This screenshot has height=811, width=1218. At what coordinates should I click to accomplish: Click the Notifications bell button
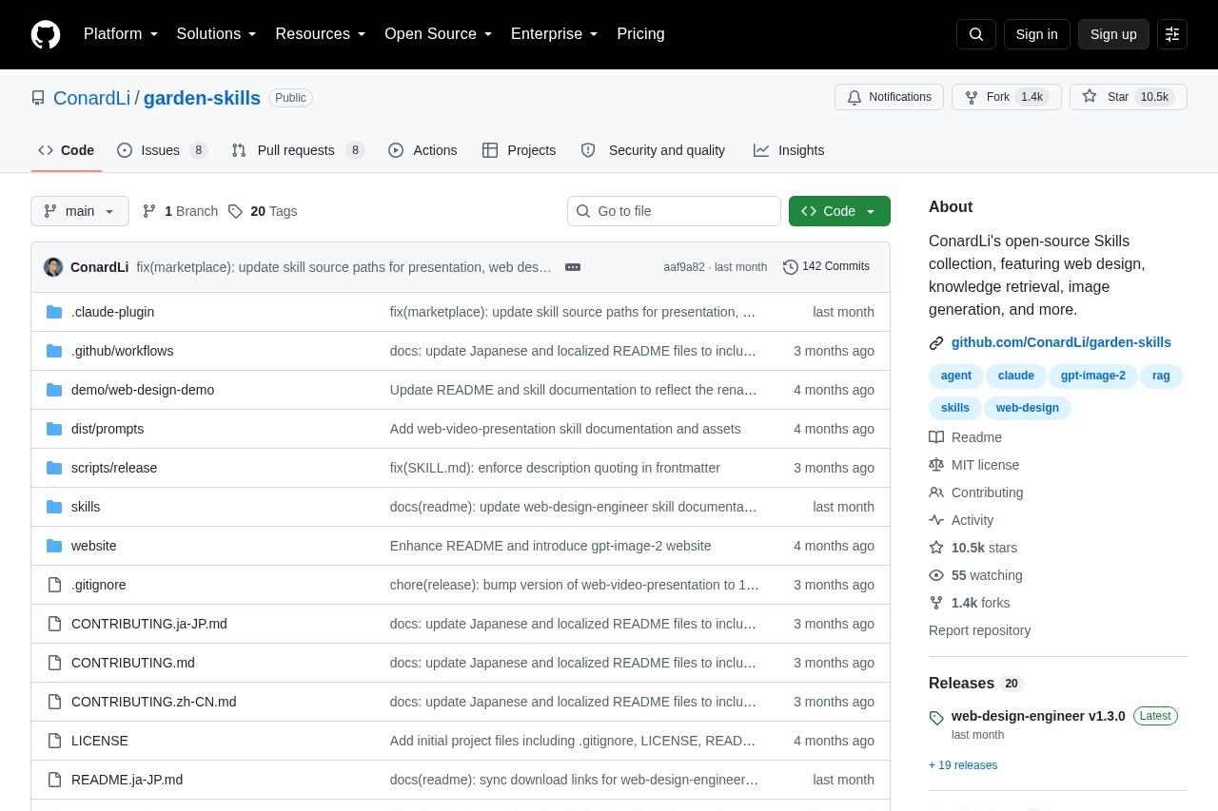point(889,97)
